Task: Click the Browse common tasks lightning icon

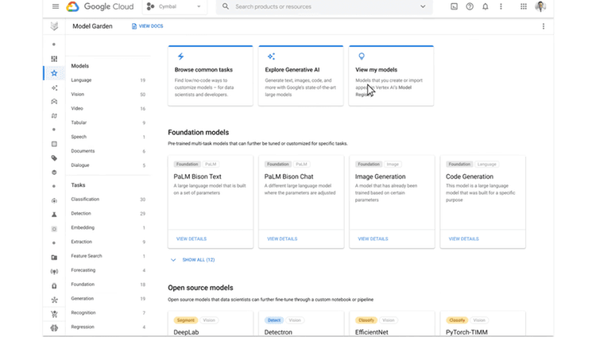Action: coord(180,56)
